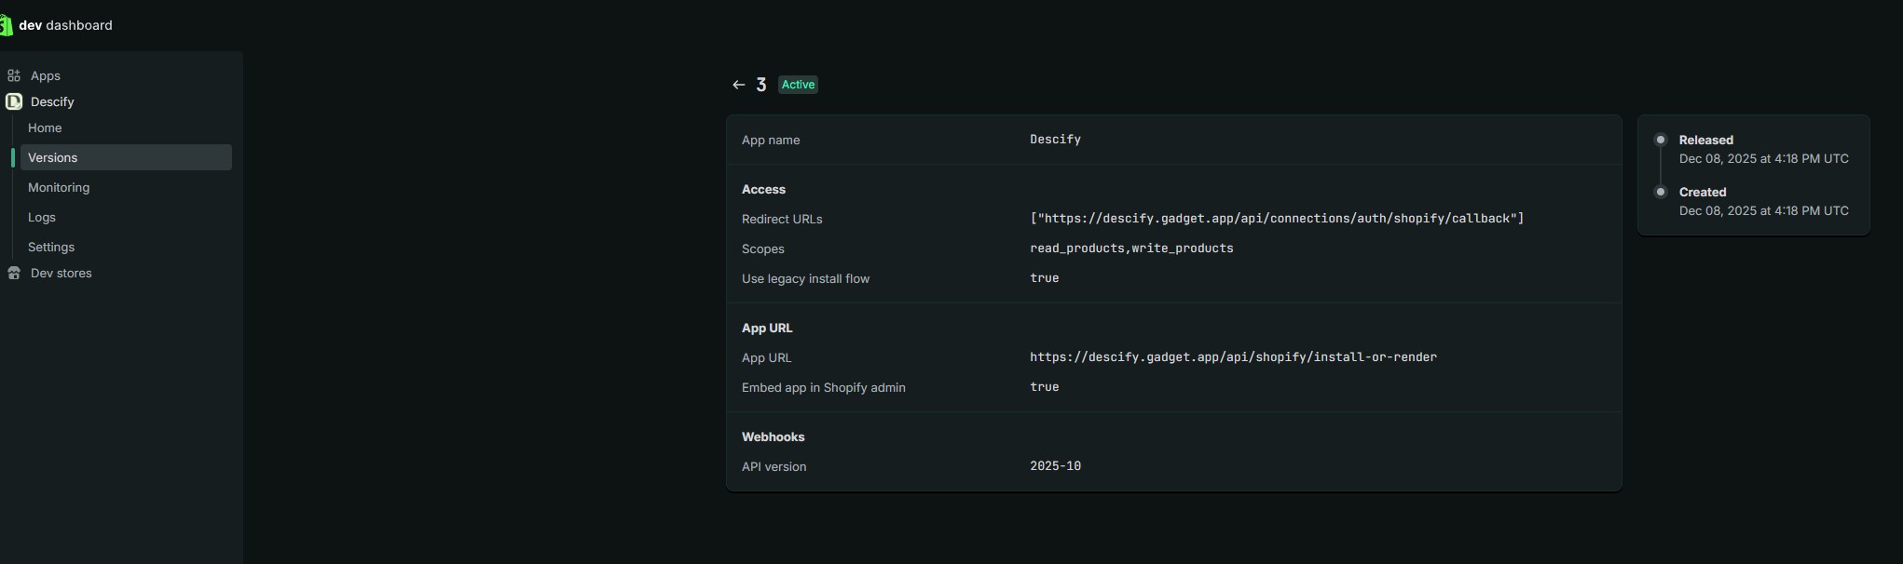1903x564 pixels.
Task: Click the Shopify logo icon
Action: click(6, 25)
